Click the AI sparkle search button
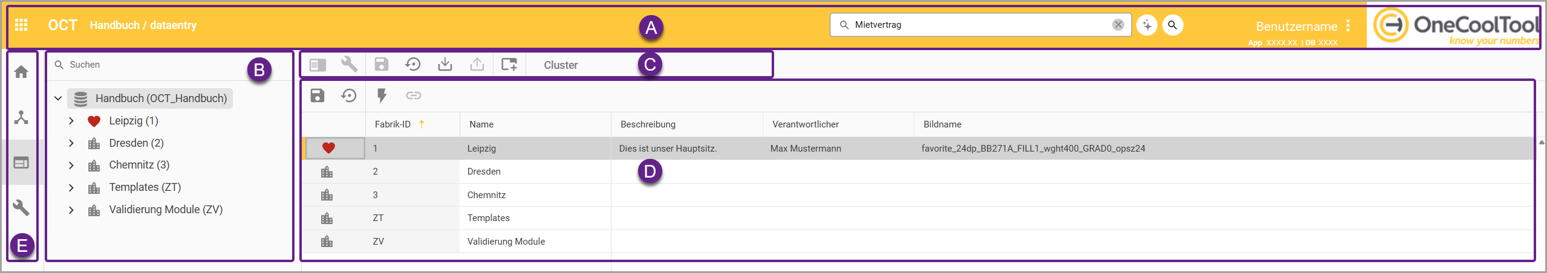 pyautogui.click(x=1147, y=25)
